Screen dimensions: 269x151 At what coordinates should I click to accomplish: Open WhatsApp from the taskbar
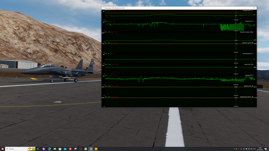point(86,149)
